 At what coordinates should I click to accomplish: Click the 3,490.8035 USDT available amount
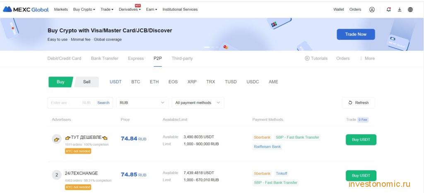(199, 137)
